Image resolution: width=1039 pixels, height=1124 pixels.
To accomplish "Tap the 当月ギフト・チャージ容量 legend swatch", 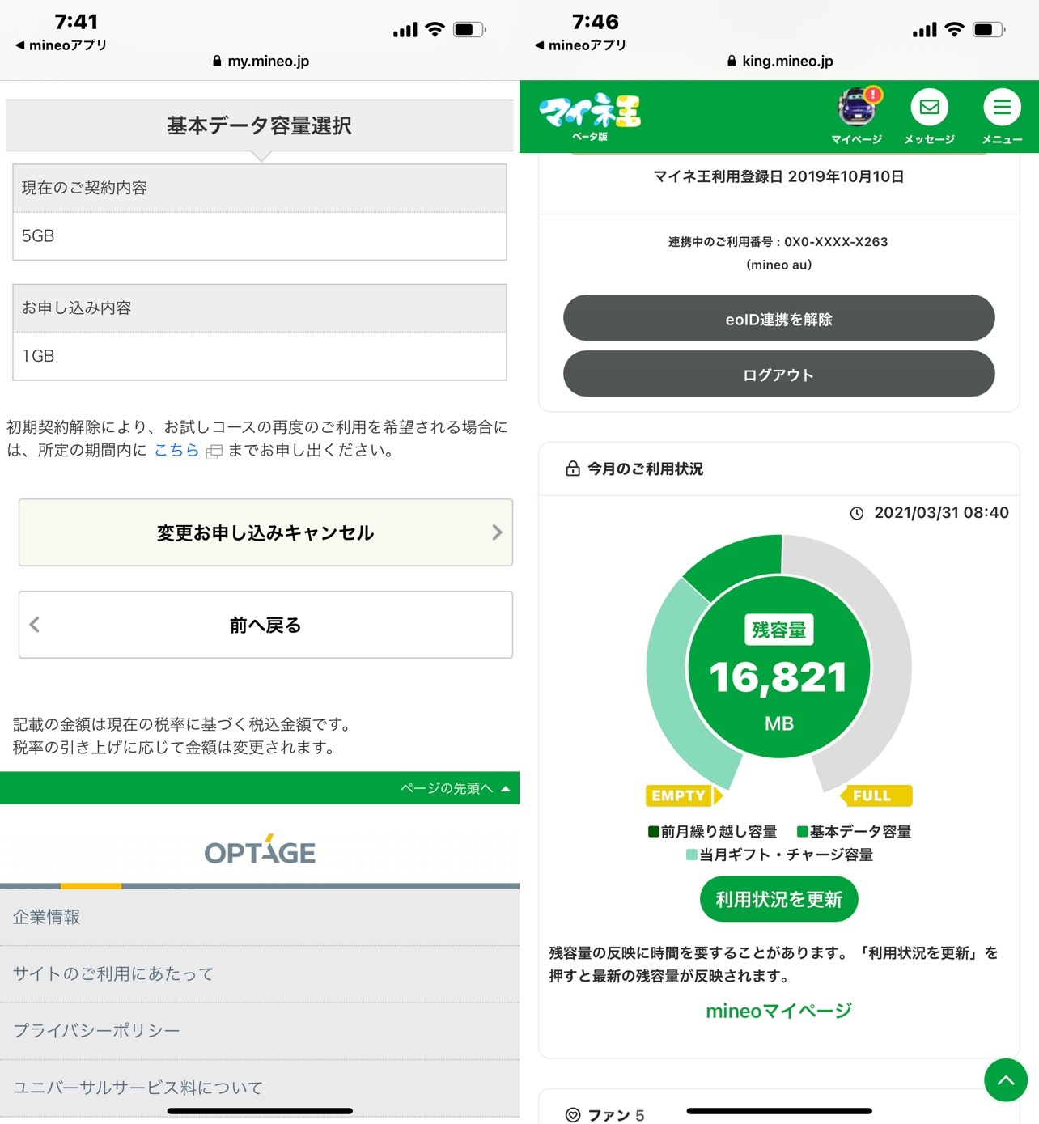I will coord(692,855).
